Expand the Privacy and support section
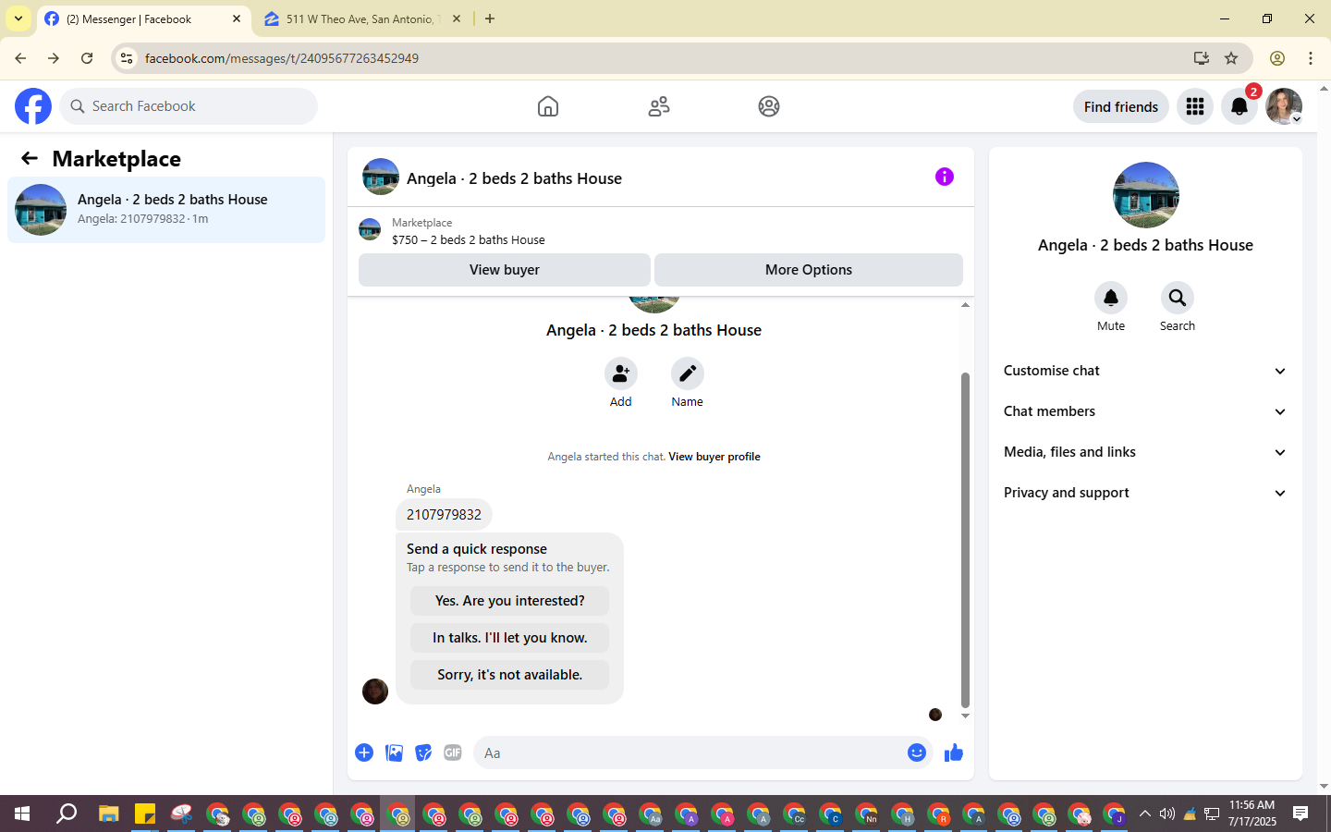 1145,493
